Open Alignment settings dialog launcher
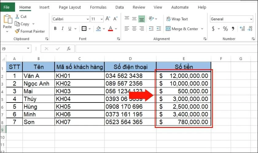This screenshot has height=153, width=258. tap(205, 39)
